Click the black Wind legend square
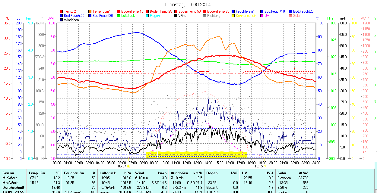Screen dimensions: 377x193 (x=176, y=16)
